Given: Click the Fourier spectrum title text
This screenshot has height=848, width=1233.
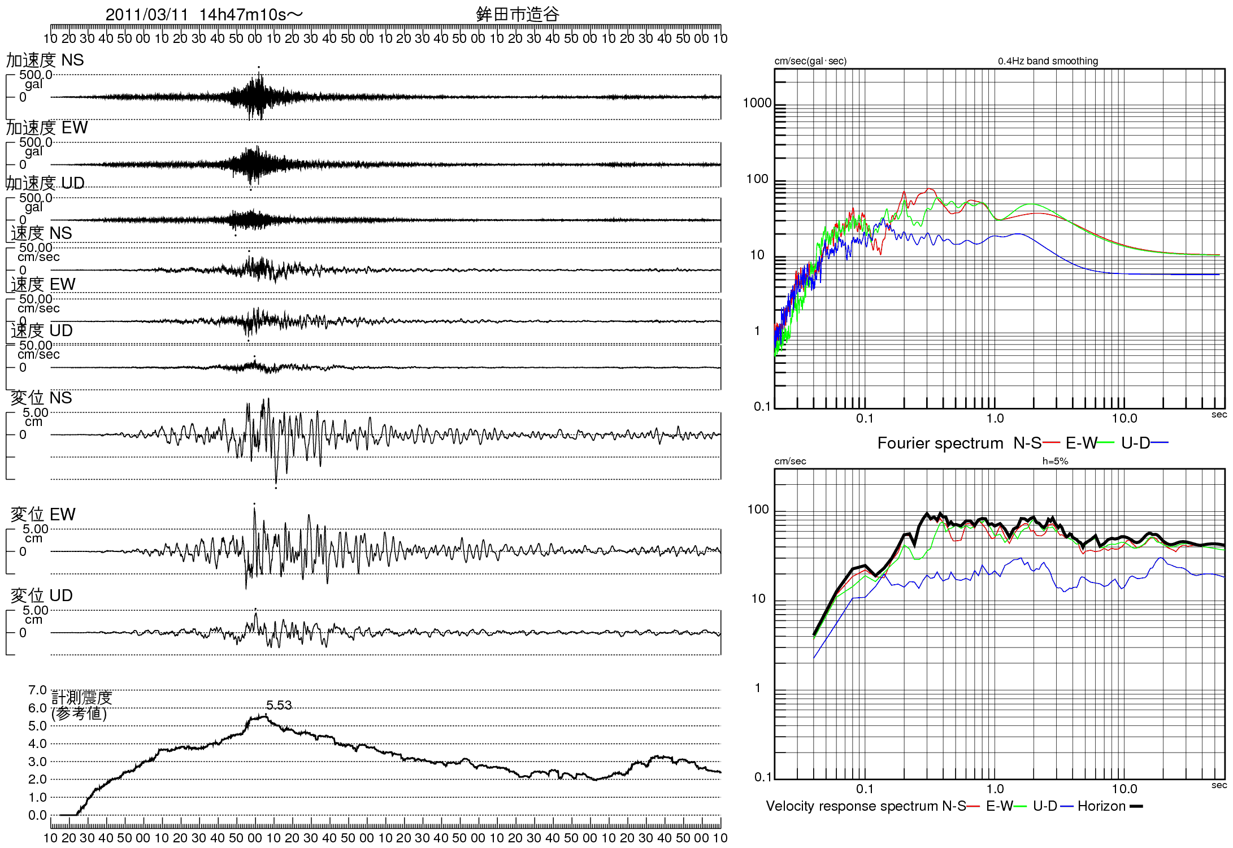Looking at the screenshot, I should [940, 443].
